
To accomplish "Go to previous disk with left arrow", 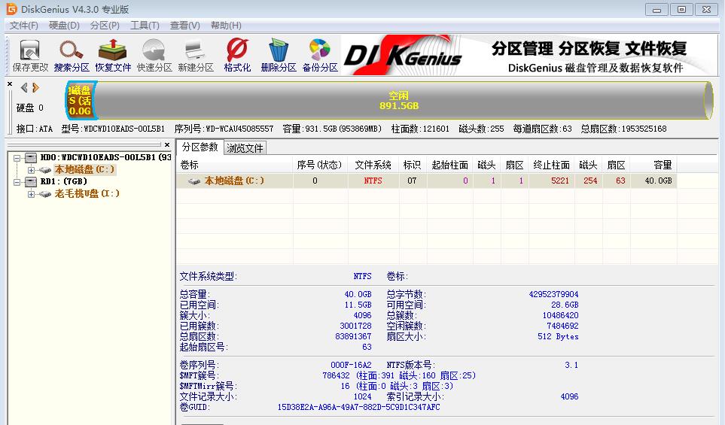I will click(x=24, y=87).
